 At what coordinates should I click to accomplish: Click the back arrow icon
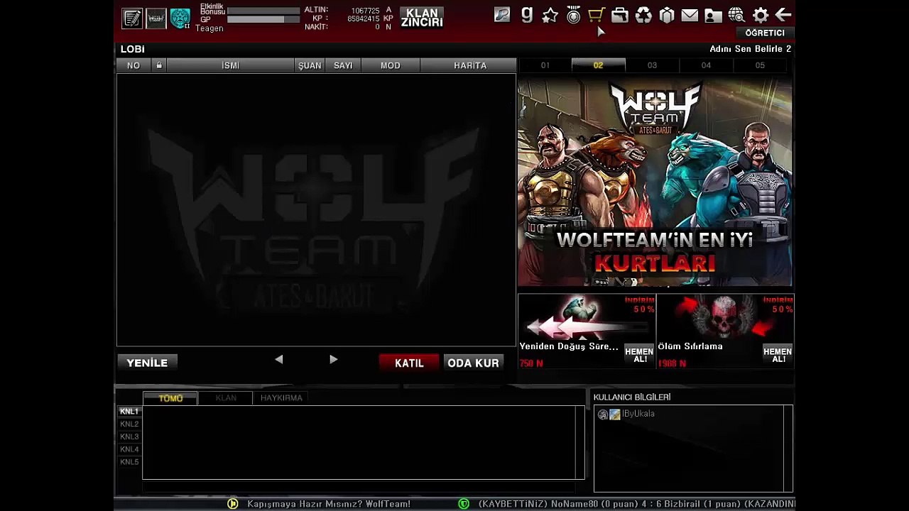pos(783,15)
